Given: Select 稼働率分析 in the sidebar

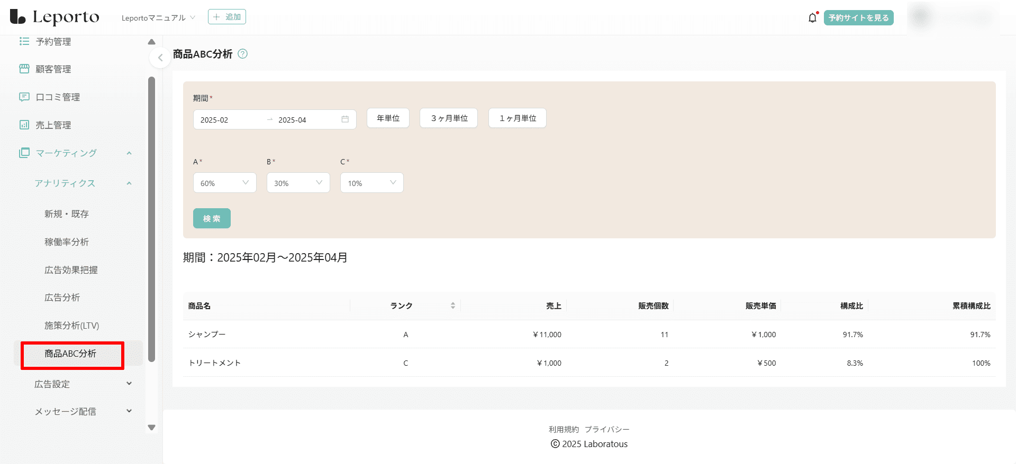Looking at the screenshot, I should (x=67, y=242).
